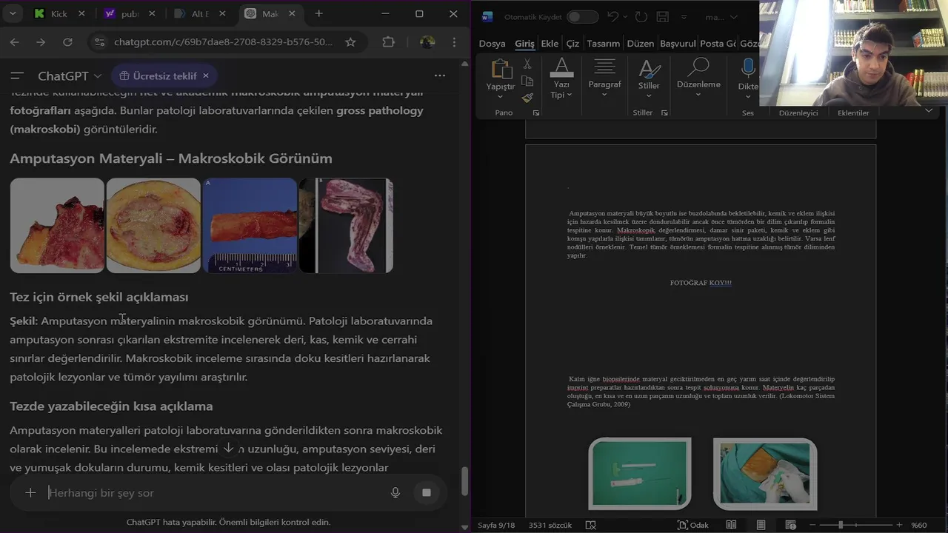This screenshot has height=533, width=948.
Task: Expand the Düzenleme editing group
Action: click(x=698, y=78)
